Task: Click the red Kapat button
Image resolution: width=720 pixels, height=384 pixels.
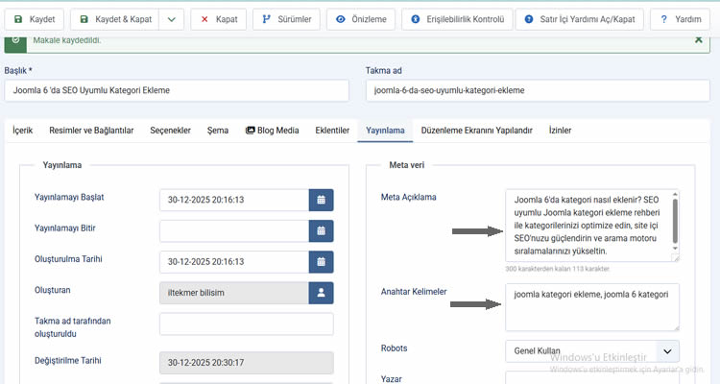Action: click(x=218, y=18)
